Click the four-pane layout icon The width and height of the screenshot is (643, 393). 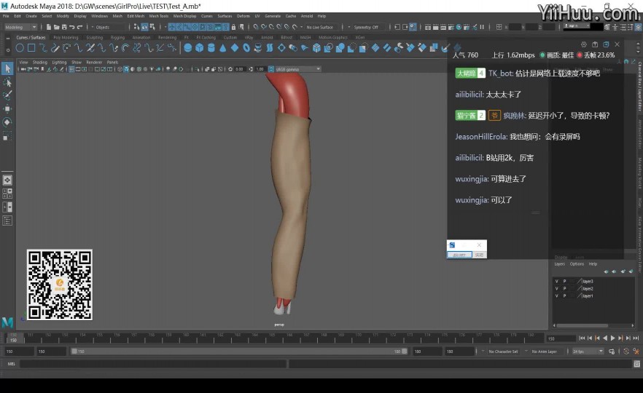point(7,194)
